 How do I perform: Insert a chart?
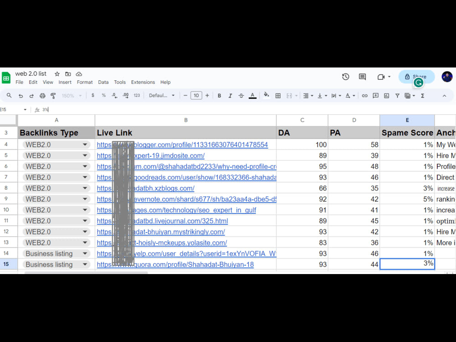point(387,95)
